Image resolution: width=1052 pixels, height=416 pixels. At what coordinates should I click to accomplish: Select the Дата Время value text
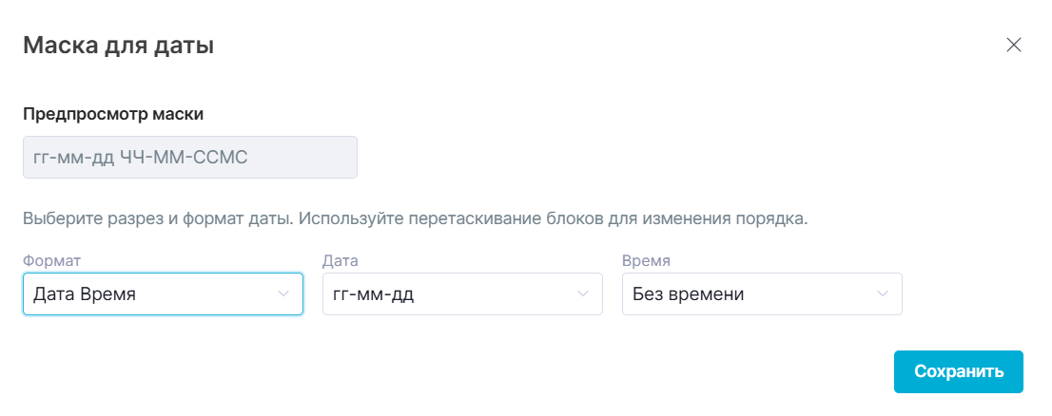point(85,294)
